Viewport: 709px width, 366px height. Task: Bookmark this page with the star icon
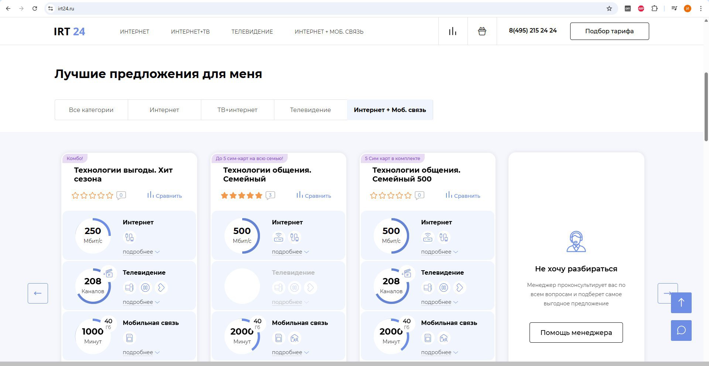pos(609,9)
